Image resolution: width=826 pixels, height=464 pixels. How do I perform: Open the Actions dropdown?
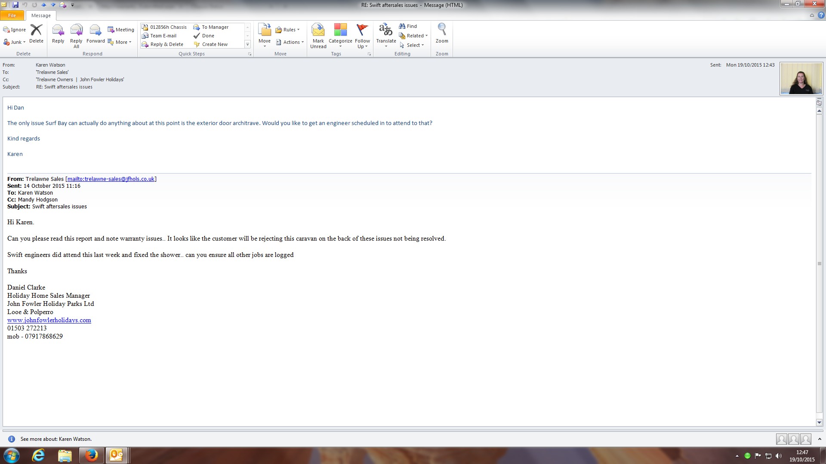290,42
